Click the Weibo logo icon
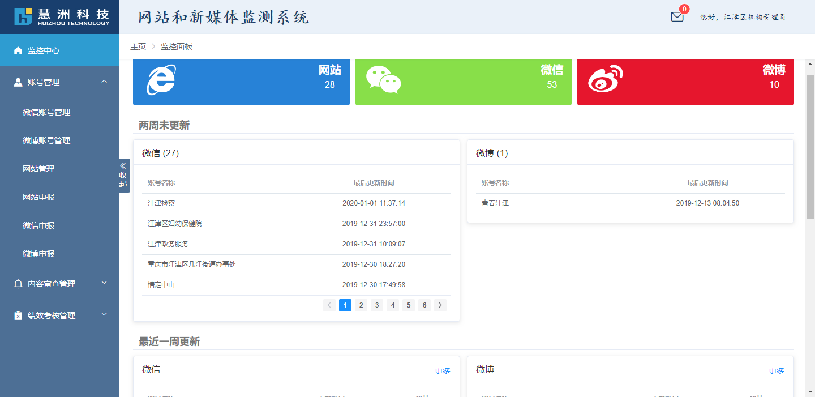Screen dimensions: 815x397 (x=605, y=80)
